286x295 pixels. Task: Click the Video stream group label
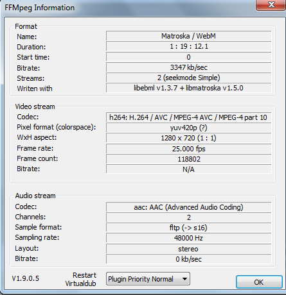click(x=35, y=106)
